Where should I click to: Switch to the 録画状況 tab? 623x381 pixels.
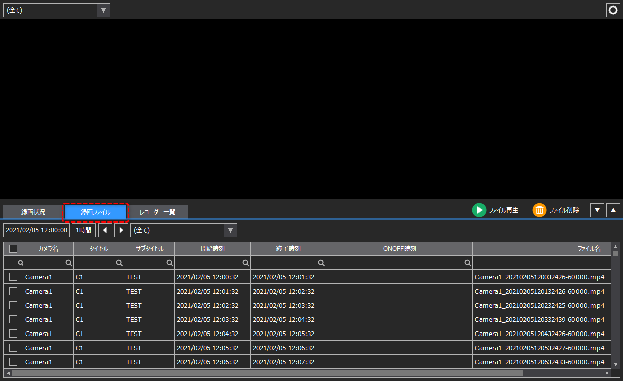click(32, 211)
